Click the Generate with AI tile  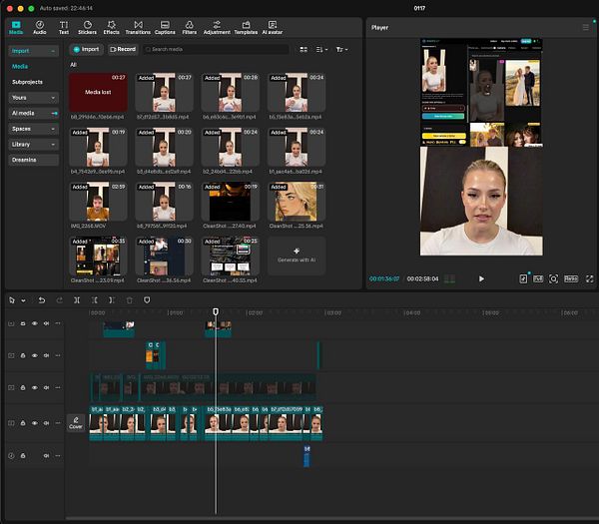click(x=297, y=256)
